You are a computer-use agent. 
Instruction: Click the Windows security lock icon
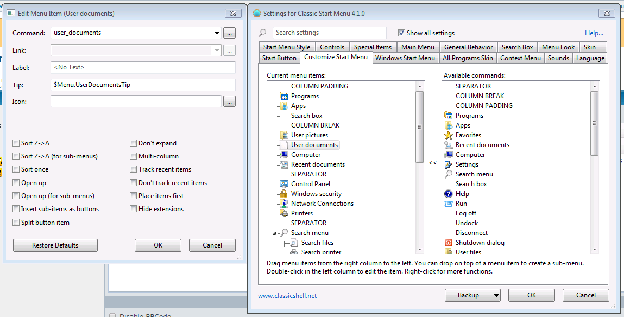283,194
